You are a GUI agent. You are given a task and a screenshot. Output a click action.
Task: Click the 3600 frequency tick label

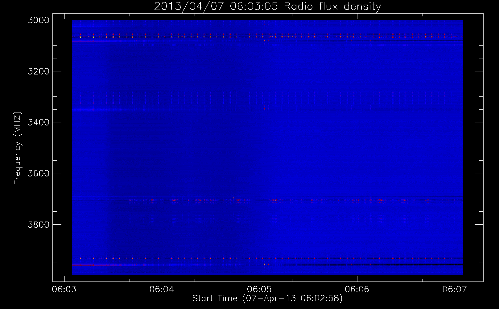pyautogui.click(x=39, y=173)
